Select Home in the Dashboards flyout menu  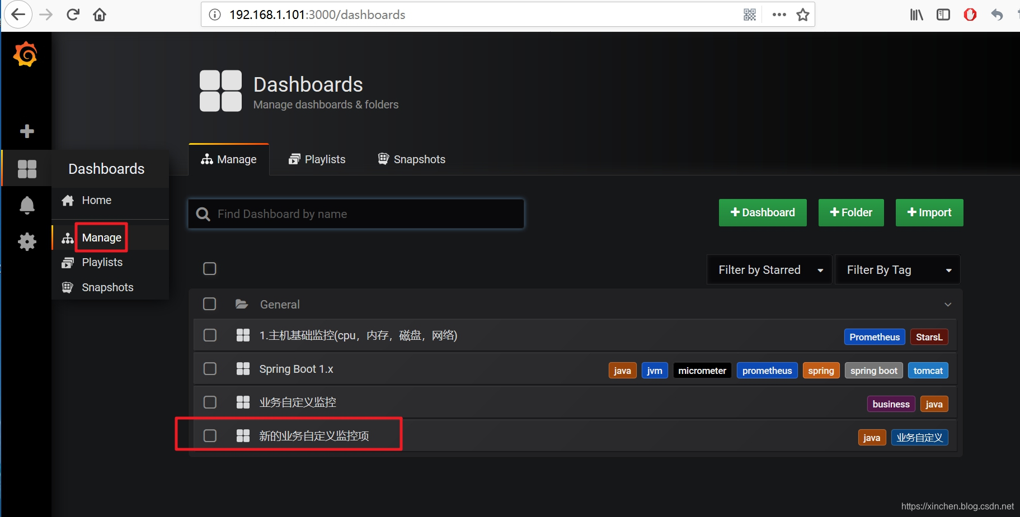tap(110, 200)
